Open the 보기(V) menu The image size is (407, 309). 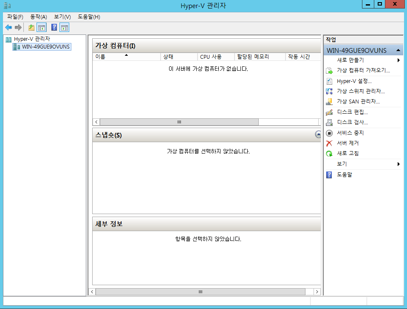[62, 17]
